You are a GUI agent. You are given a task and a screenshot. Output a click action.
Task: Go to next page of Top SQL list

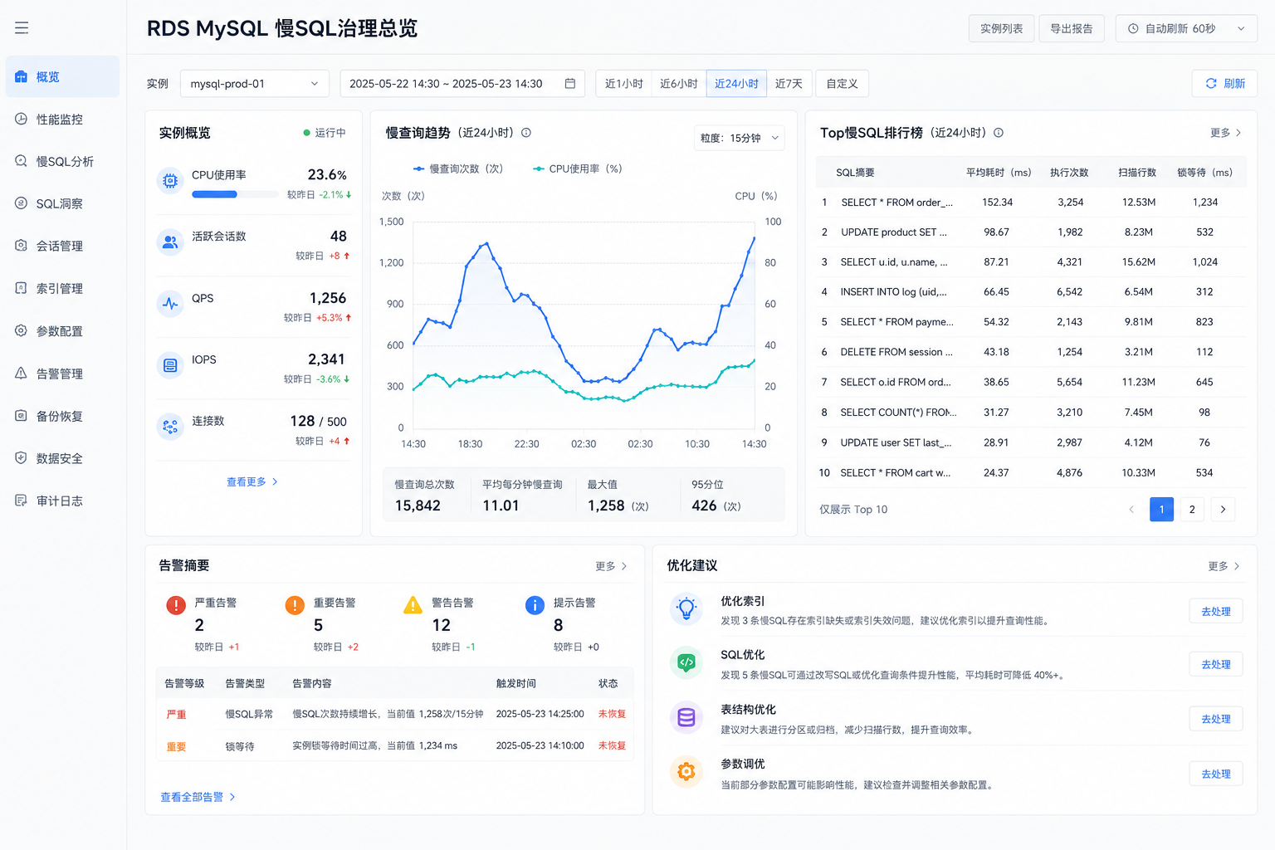click(1223, 510)
